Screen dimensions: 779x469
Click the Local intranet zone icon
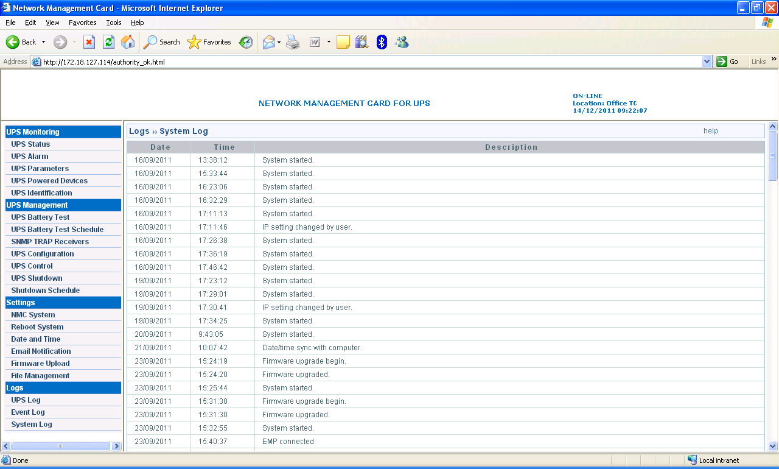click(x=692, y=460)
